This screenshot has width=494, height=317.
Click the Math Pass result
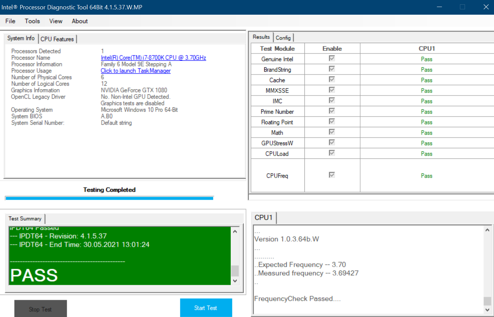[x=427, y=133]
